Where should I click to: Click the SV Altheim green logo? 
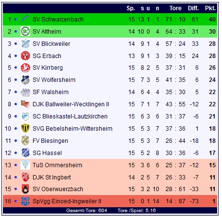pyautogui.click(x=25, y=31)
